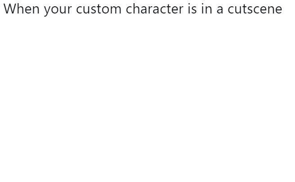Click the letter r ending "your"
The image size is (295, 182).
(x=70, y=10)
